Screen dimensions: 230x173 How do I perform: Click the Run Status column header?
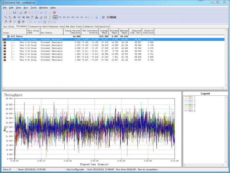[52, 32]
